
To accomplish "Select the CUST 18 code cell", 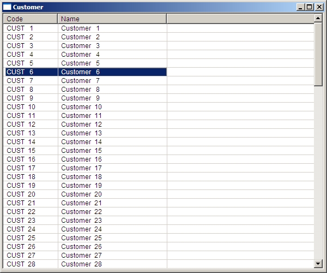I will [31, 177].
